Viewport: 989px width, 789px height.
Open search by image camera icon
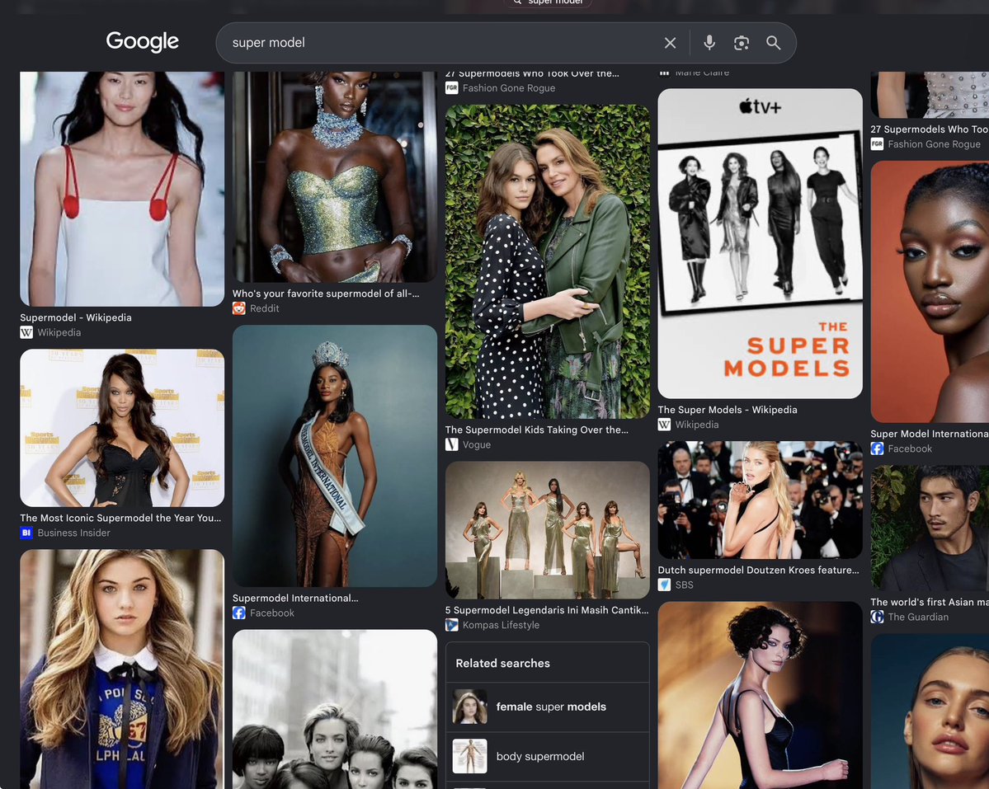(x=742, y=43)
